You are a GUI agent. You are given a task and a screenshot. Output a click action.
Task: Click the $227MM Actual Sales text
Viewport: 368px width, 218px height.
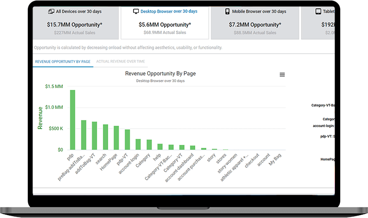[75, 33]
